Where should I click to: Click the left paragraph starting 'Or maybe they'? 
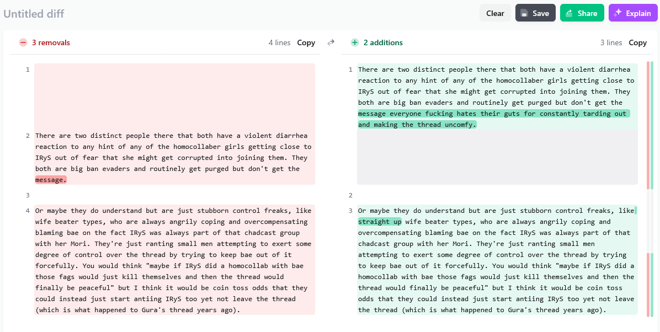[x=174, y=260]
